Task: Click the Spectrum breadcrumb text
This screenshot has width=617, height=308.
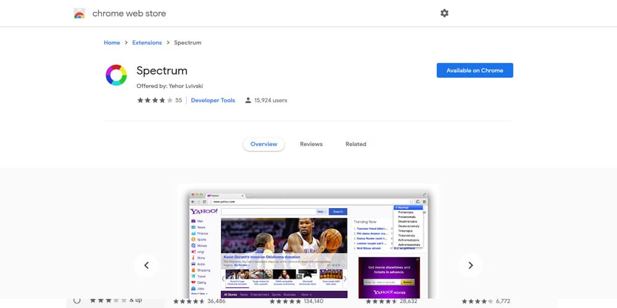Action: (188, 43)
